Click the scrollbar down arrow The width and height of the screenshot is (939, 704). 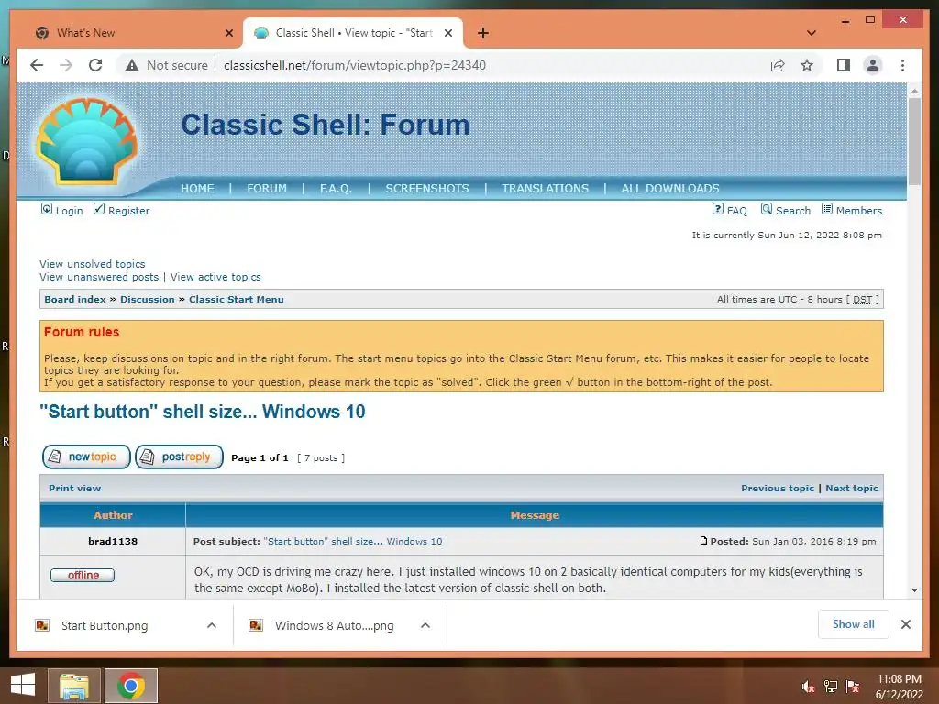914,590
